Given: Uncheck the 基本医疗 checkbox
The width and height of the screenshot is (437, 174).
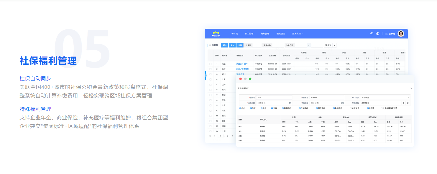Looking at the screenshot, I should click(x=282, y=108).
